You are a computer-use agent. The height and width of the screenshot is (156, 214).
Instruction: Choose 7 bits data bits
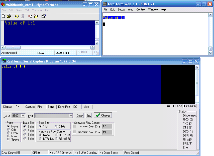click(25, 130)
